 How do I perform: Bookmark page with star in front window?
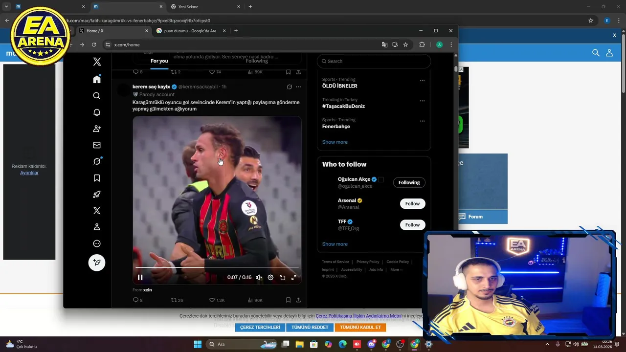pos(405,44)
